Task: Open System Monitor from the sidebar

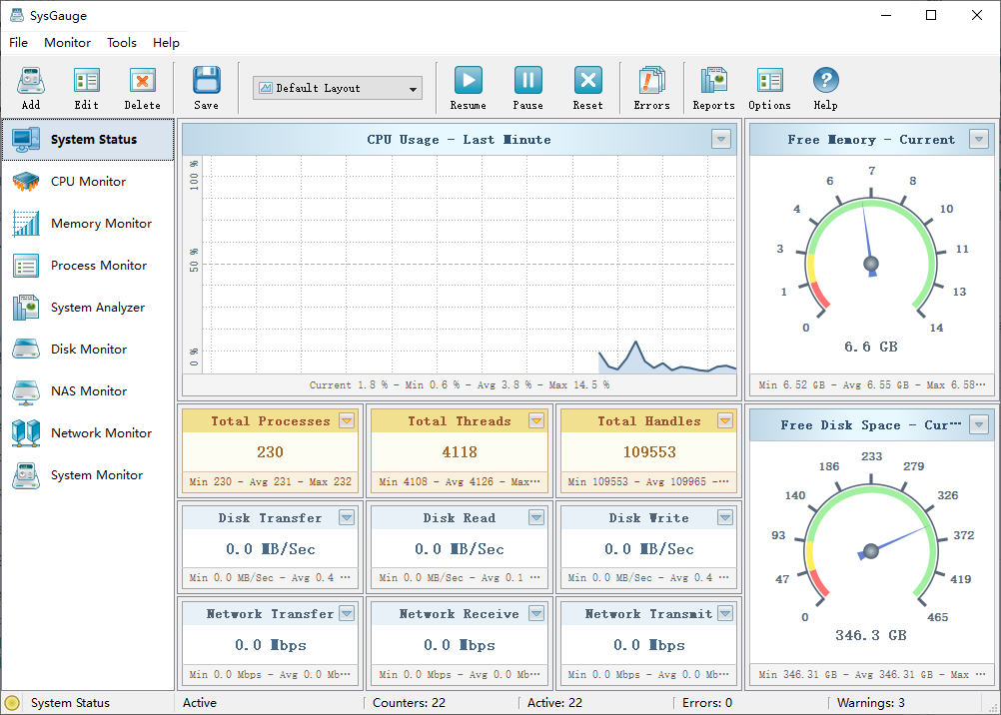Action: click(x=88, y=475)
